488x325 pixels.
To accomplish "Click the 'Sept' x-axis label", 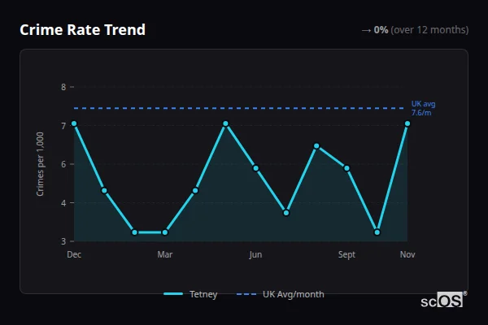I will 346,254.
